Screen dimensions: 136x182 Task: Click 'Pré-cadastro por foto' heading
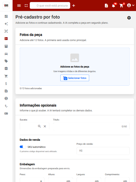(38, 17)
